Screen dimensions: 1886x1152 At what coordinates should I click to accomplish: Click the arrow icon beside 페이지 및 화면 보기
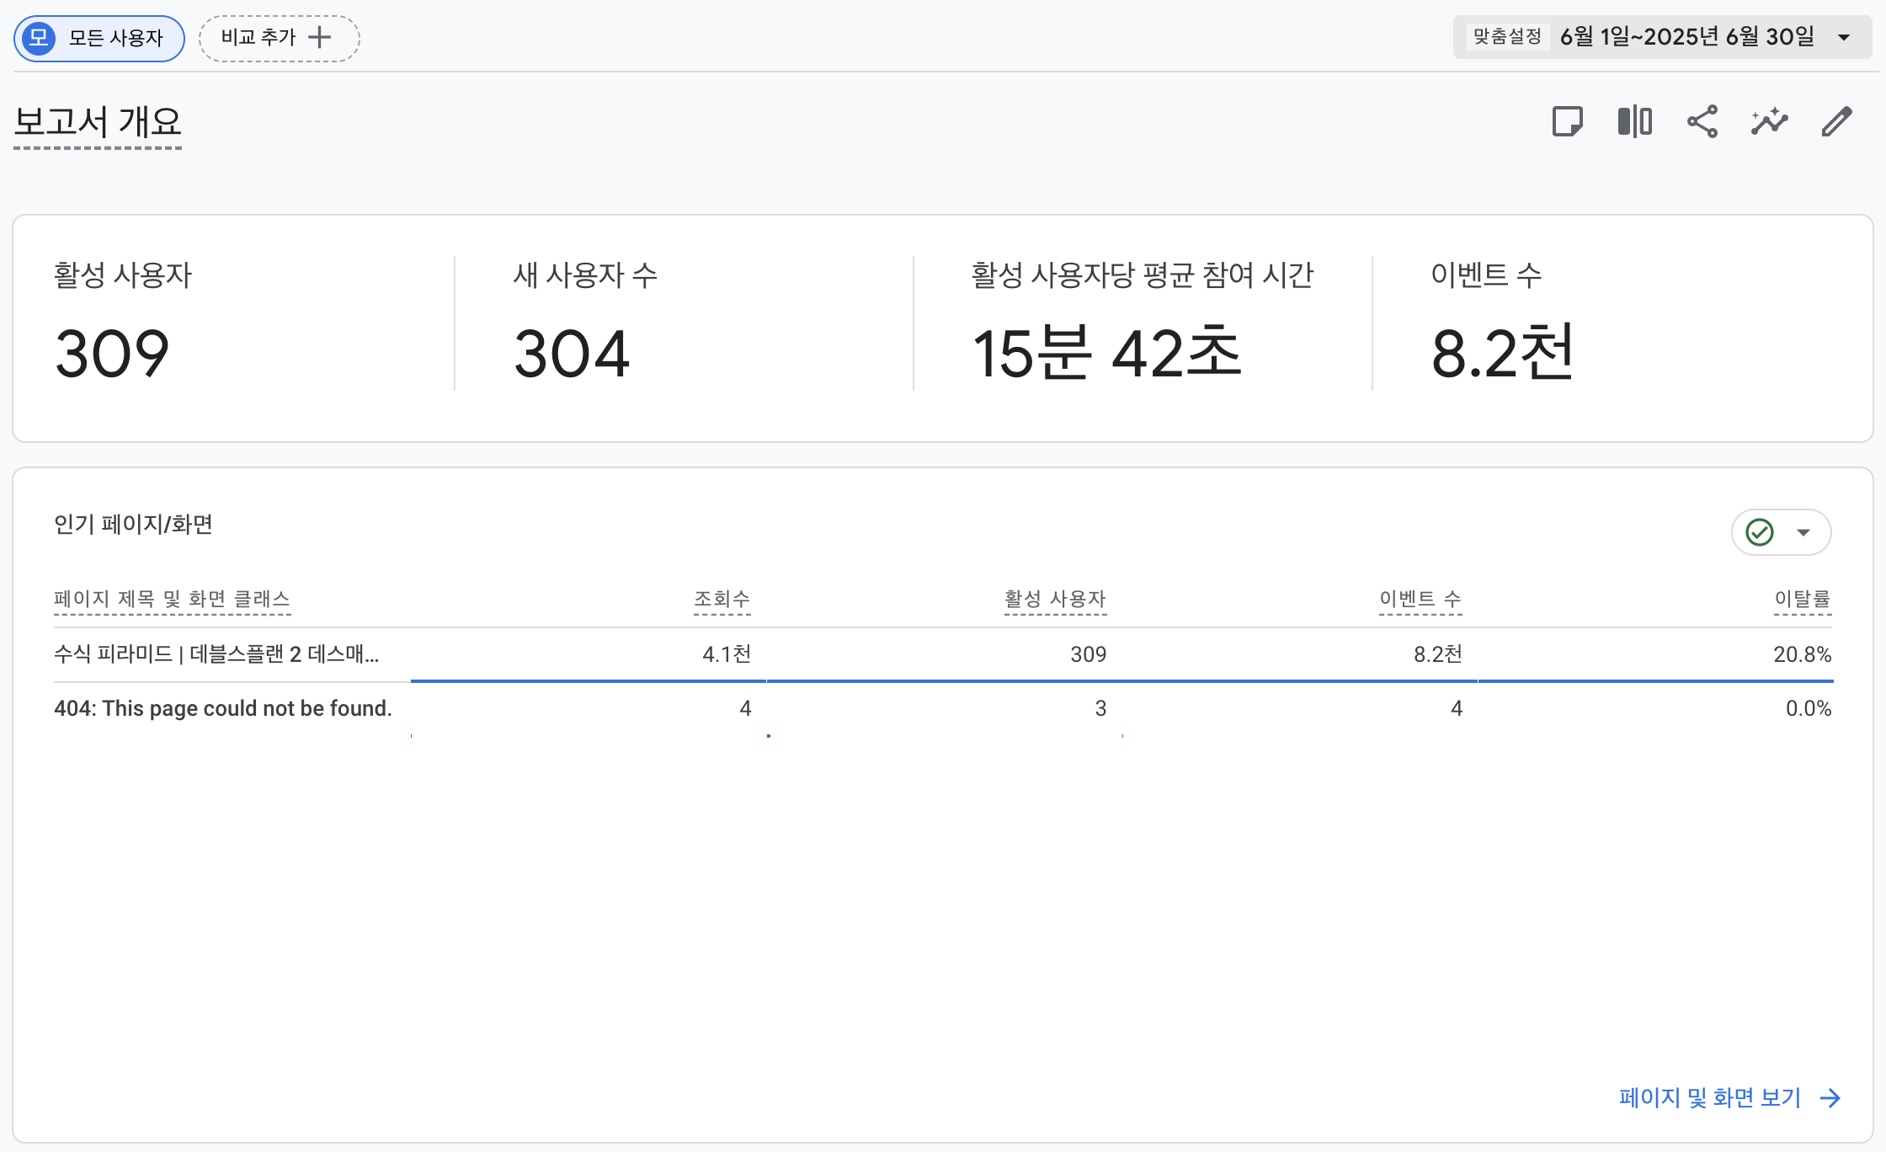tap(1830, 1097)
